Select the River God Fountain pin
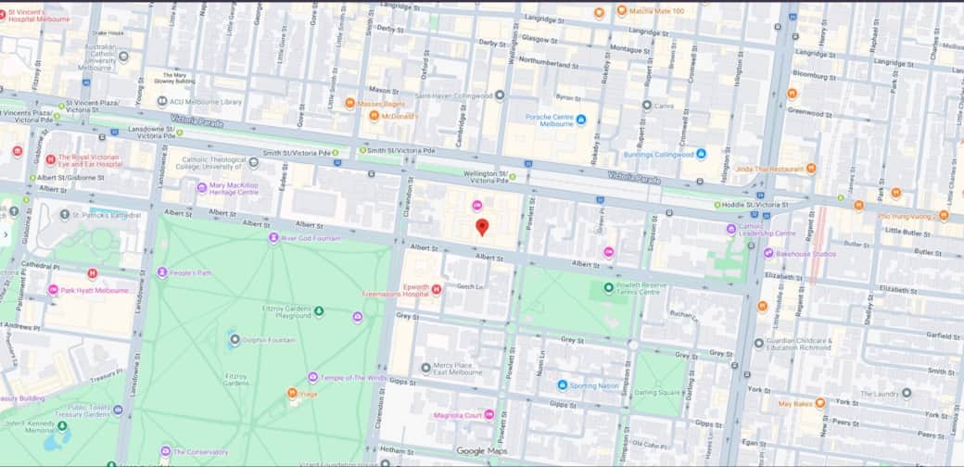 (273, 238)
